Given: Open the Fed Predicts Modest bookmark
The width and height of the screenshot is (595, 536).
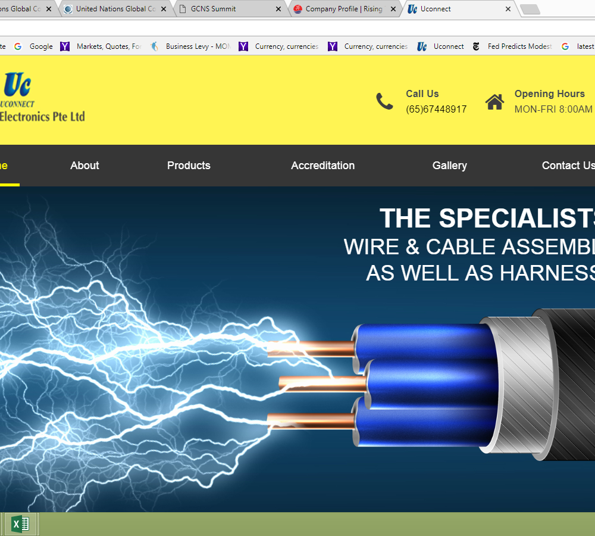Looking at the screenshot, I should (512, 46).
